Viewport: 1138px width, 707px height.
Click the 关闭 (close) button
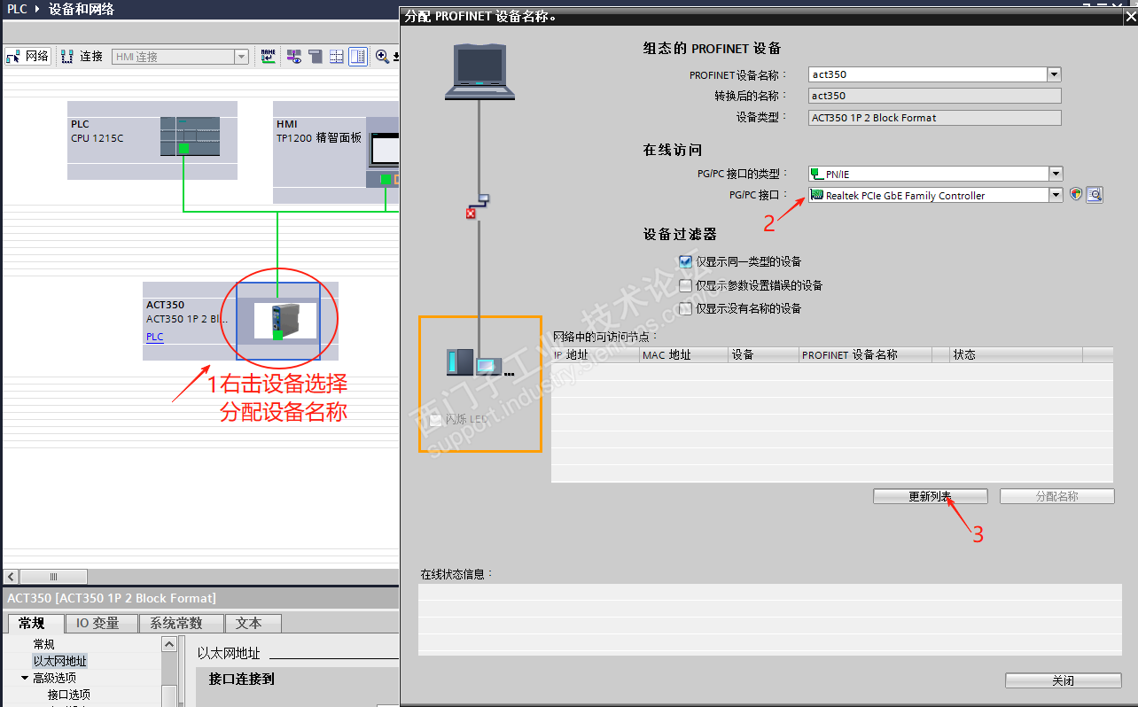click(x=1064, y=680)
